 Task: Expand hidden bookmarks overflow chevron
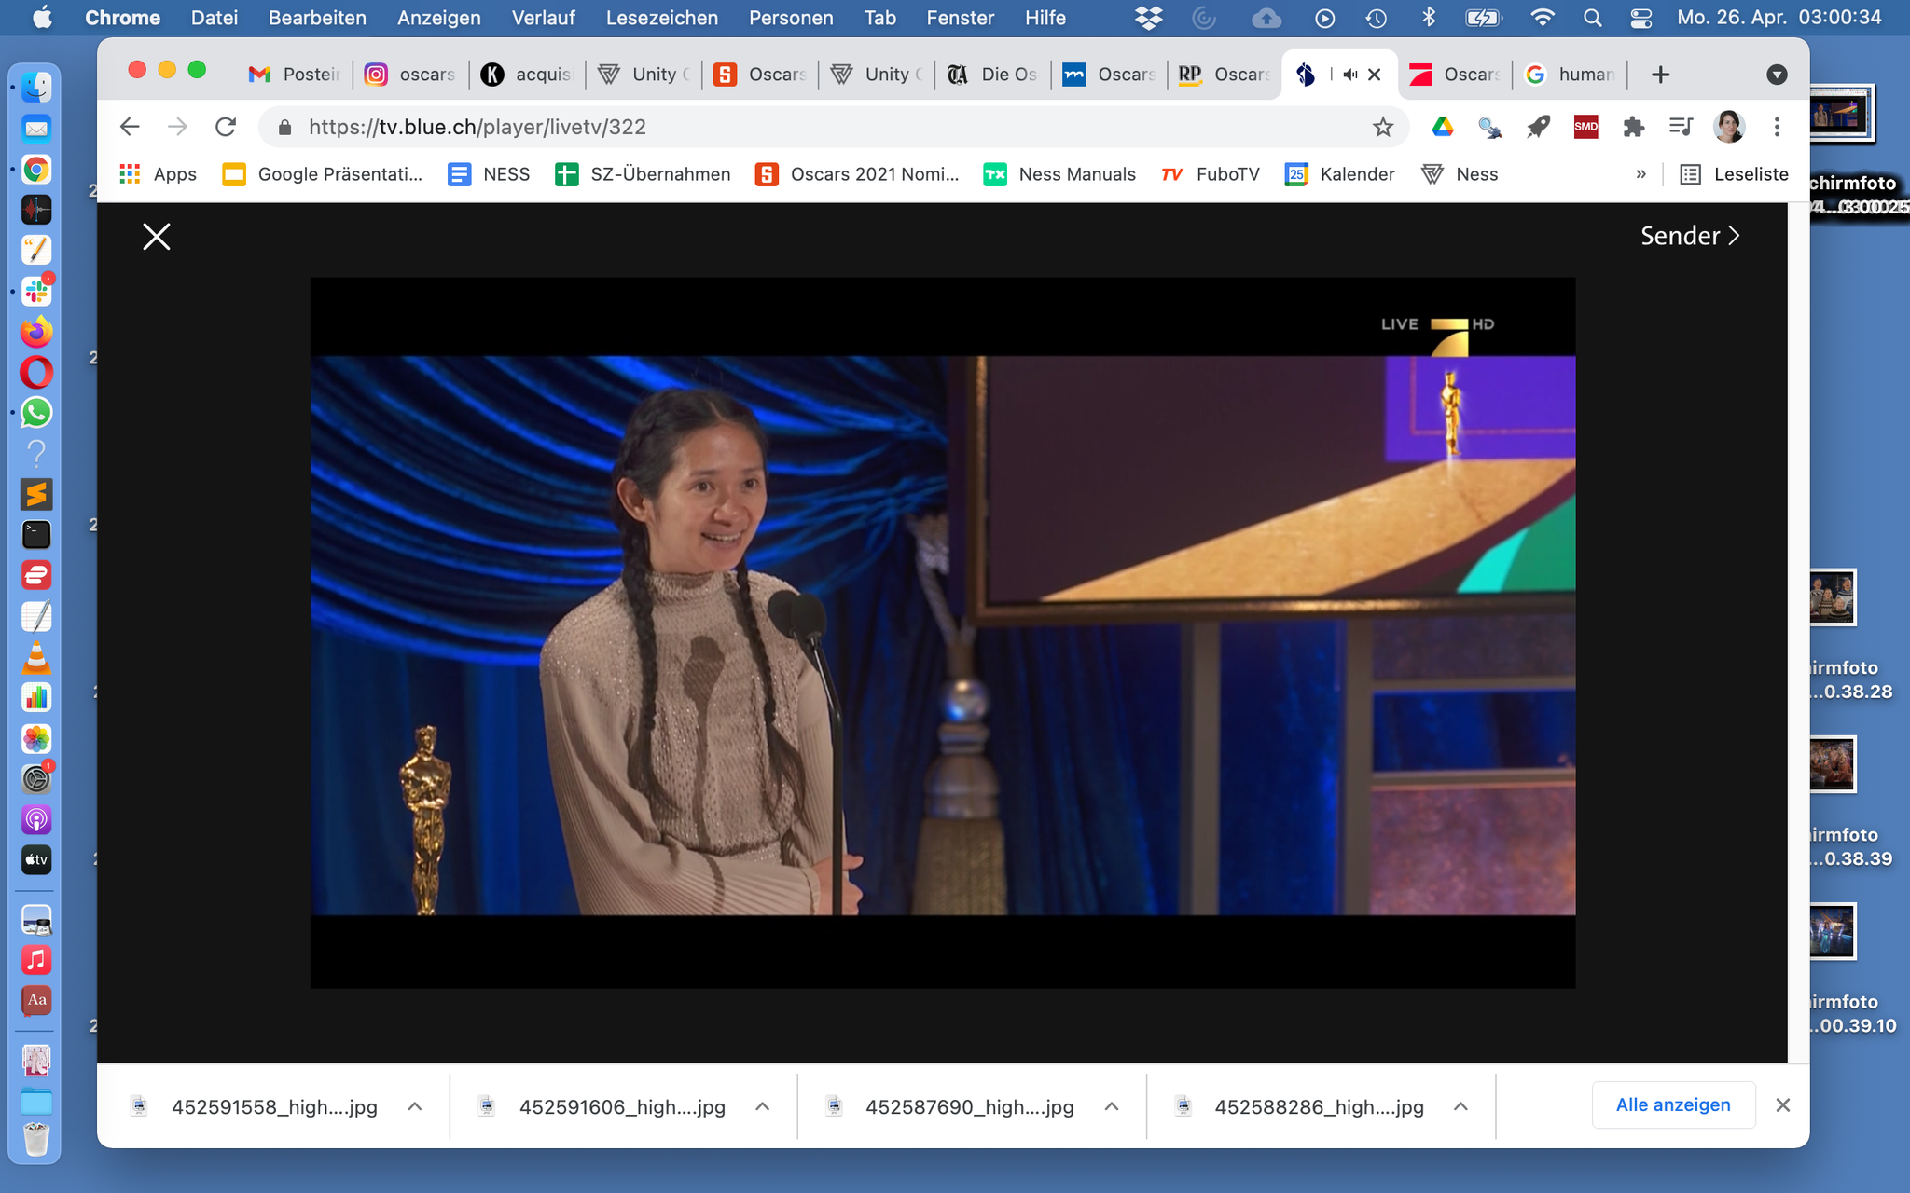[x=1640, y=174]
